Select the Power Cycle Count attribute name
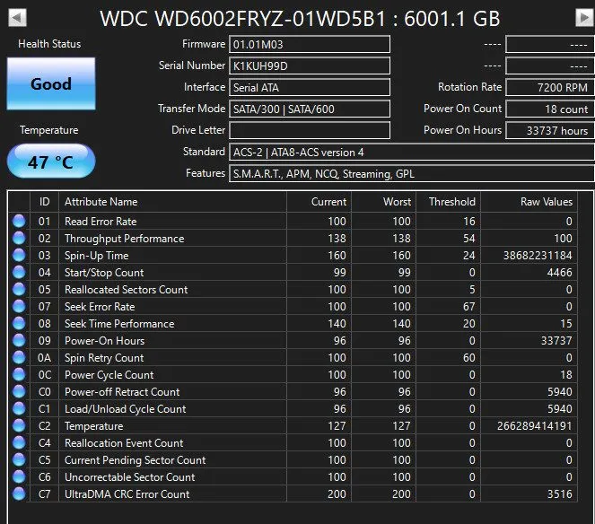The image size is (595, 524). 109,375
